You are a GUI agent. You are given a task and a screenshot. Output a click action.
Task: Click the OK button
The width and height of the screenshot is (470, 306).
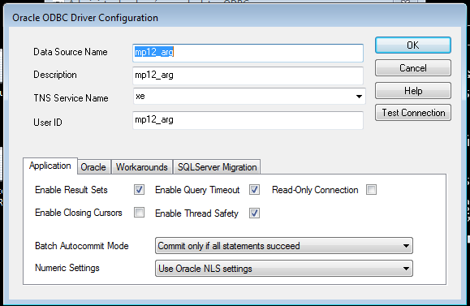click(x=412, y=45)
